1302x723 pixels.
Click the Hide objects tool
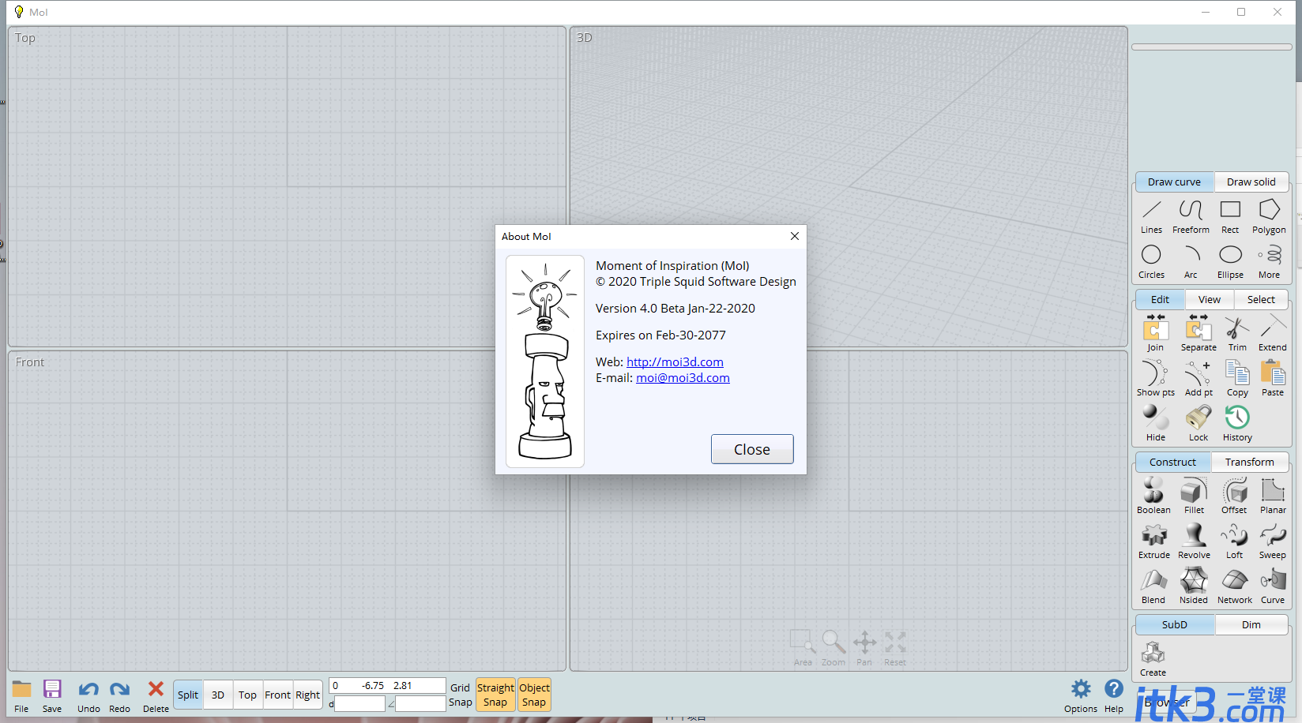point(1155,423)
